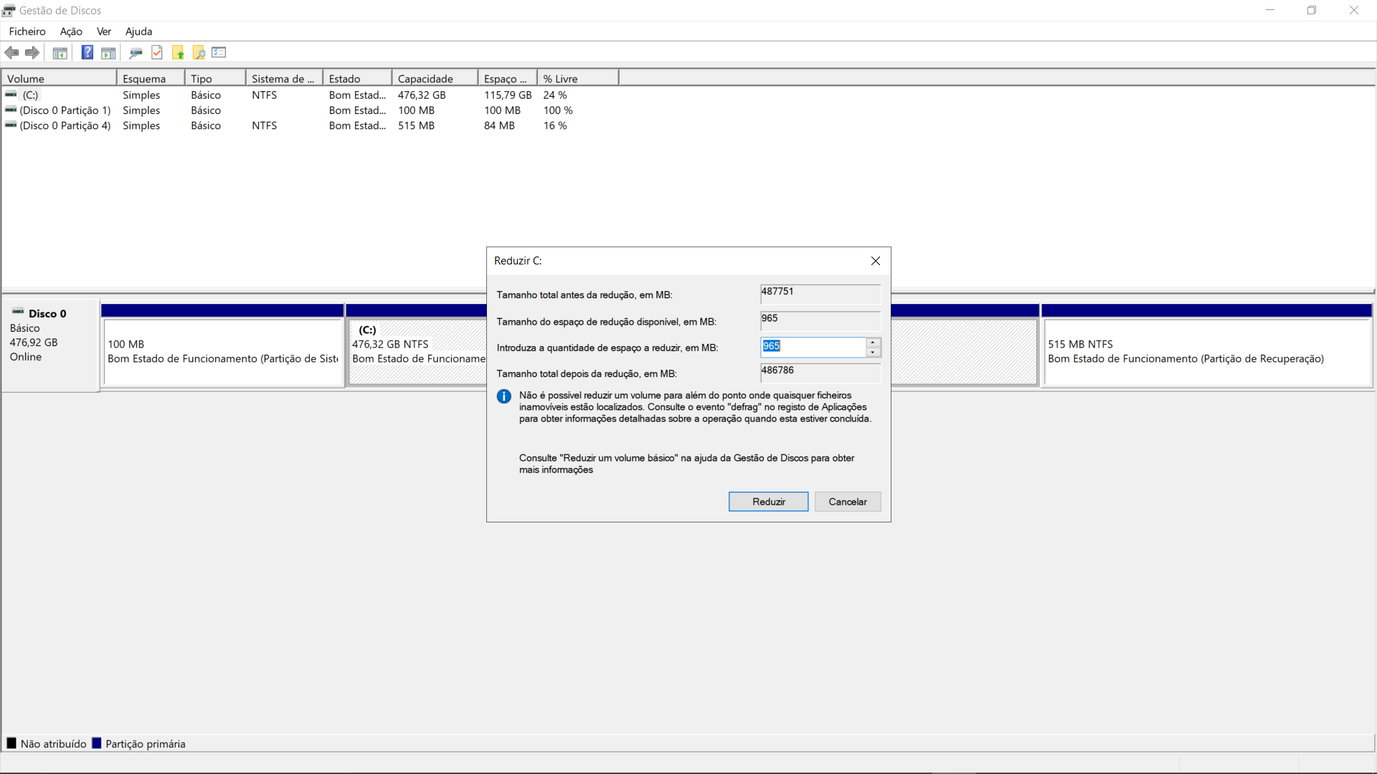
Task: Click the info icon in the Reduzir dialog
Action: [x=504, y=396]
